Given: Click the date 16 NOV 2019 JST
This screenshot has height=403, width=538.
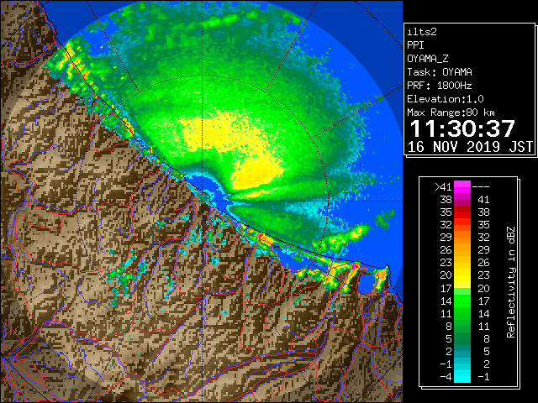Looking at the screenshot, I should coord(470,147).
